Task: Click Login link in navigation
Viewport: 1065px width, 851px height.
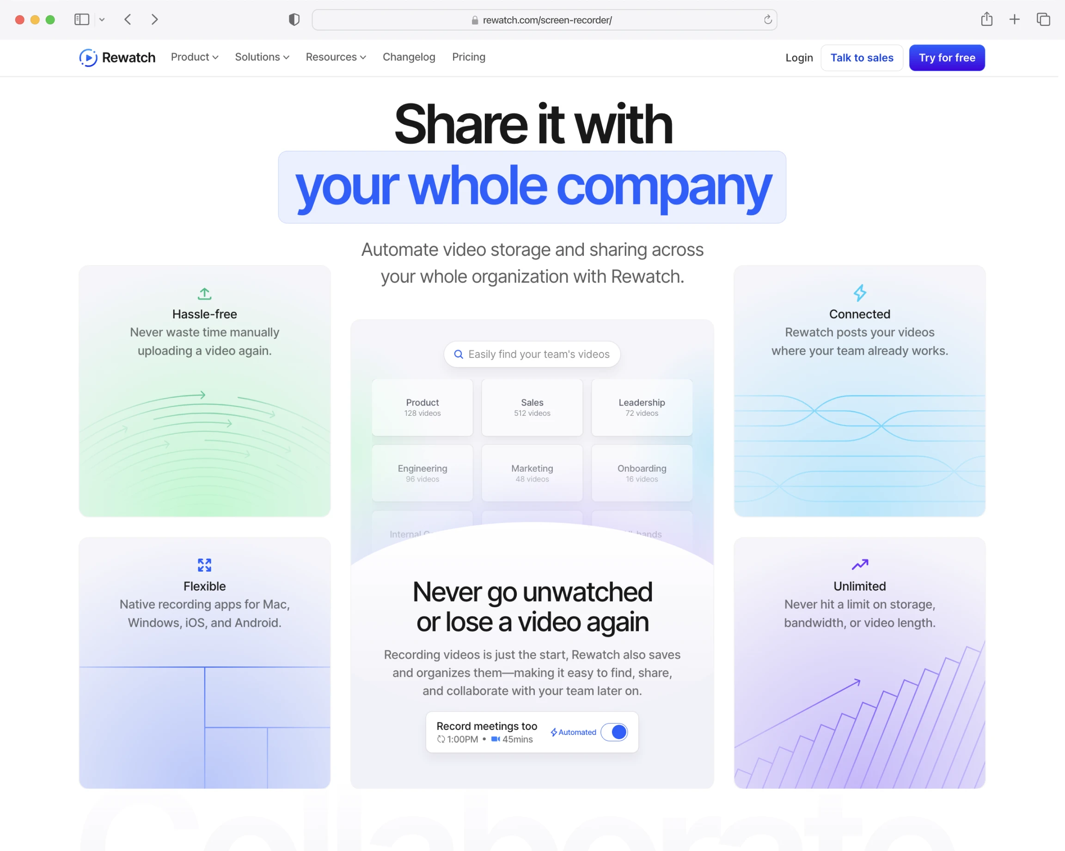Action: coord(799,57)
